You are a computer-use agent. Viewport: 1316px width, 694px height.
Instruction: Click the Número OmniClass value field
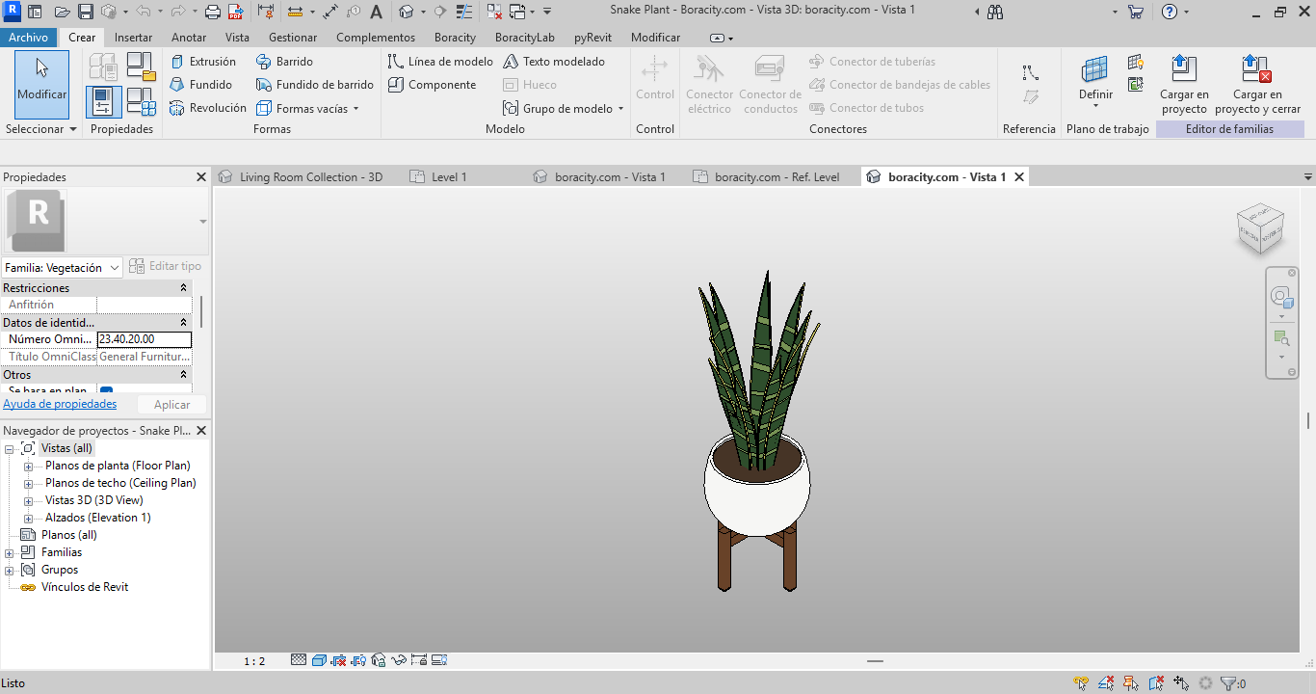(145, 339)
